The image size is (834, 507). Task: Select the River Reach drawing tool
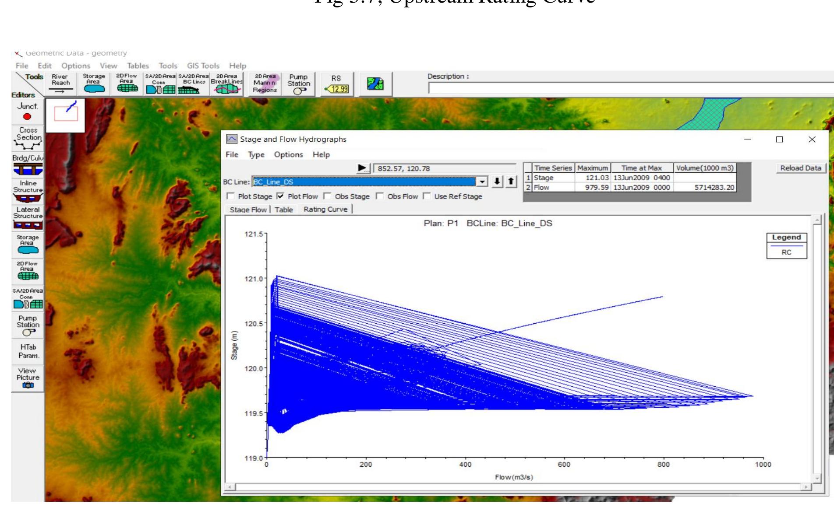(60, 84)
